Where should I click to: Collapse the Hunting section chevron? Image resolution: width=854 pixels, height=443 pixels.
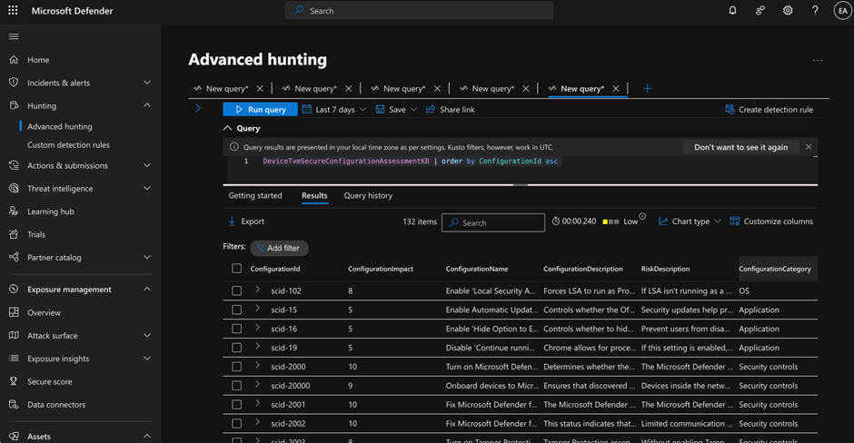147,105
